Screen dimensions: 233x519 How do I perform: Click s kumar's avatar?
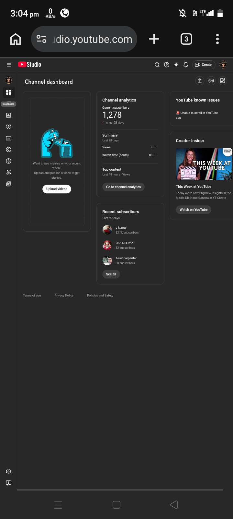click(107, 230)
